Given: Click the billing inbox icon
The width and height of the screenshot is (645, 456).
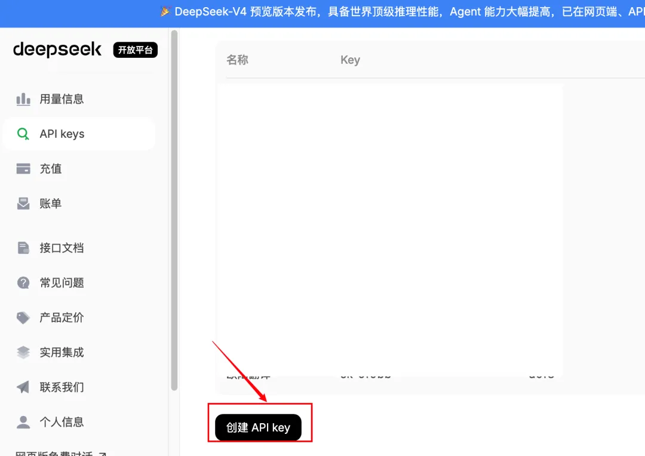Looking at the screenshot, I should (x=23, y=204).
